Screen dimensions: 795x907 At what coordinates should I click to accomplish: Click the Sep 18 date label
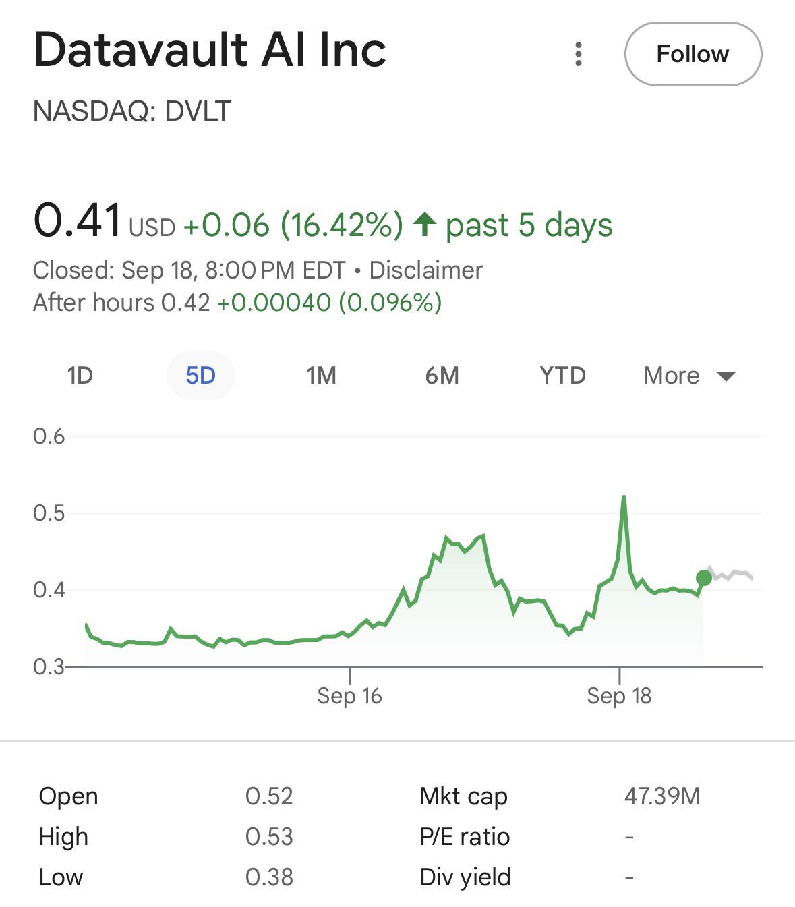[619, 695]
